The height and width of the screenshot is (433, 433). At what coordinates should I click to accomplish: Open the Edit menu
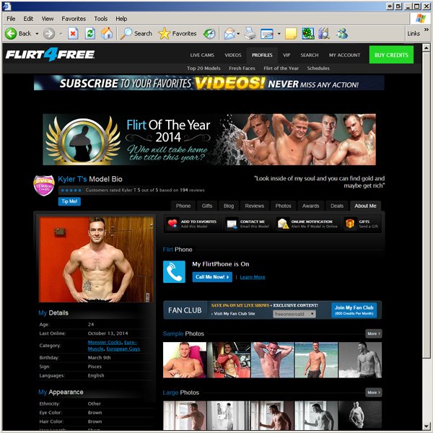[28, 19]
